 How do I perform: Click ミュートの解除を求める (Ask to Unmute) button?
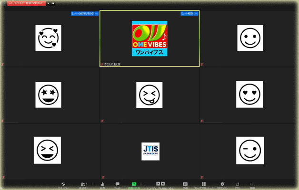pyautogui.click(x=82, y=13)
